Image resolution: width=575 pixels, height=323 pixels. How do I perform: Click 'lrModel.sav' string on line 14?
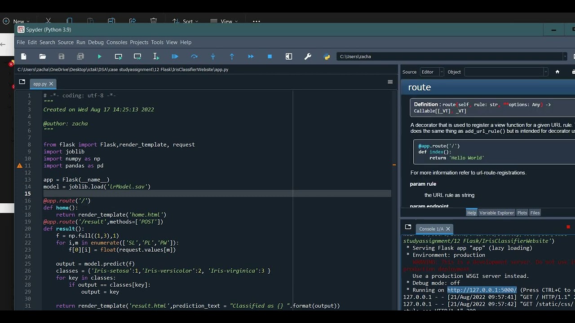(128, 187)
